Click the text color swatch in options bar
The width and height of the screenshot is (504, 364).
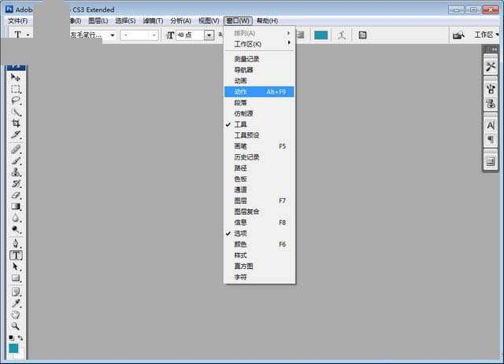[x=321, y=35]
